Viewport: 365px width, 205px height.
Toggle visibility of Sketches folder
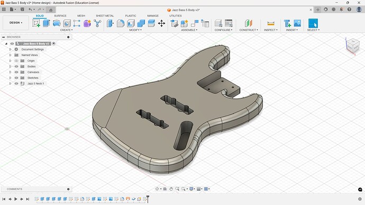click(x=16, y=78)
